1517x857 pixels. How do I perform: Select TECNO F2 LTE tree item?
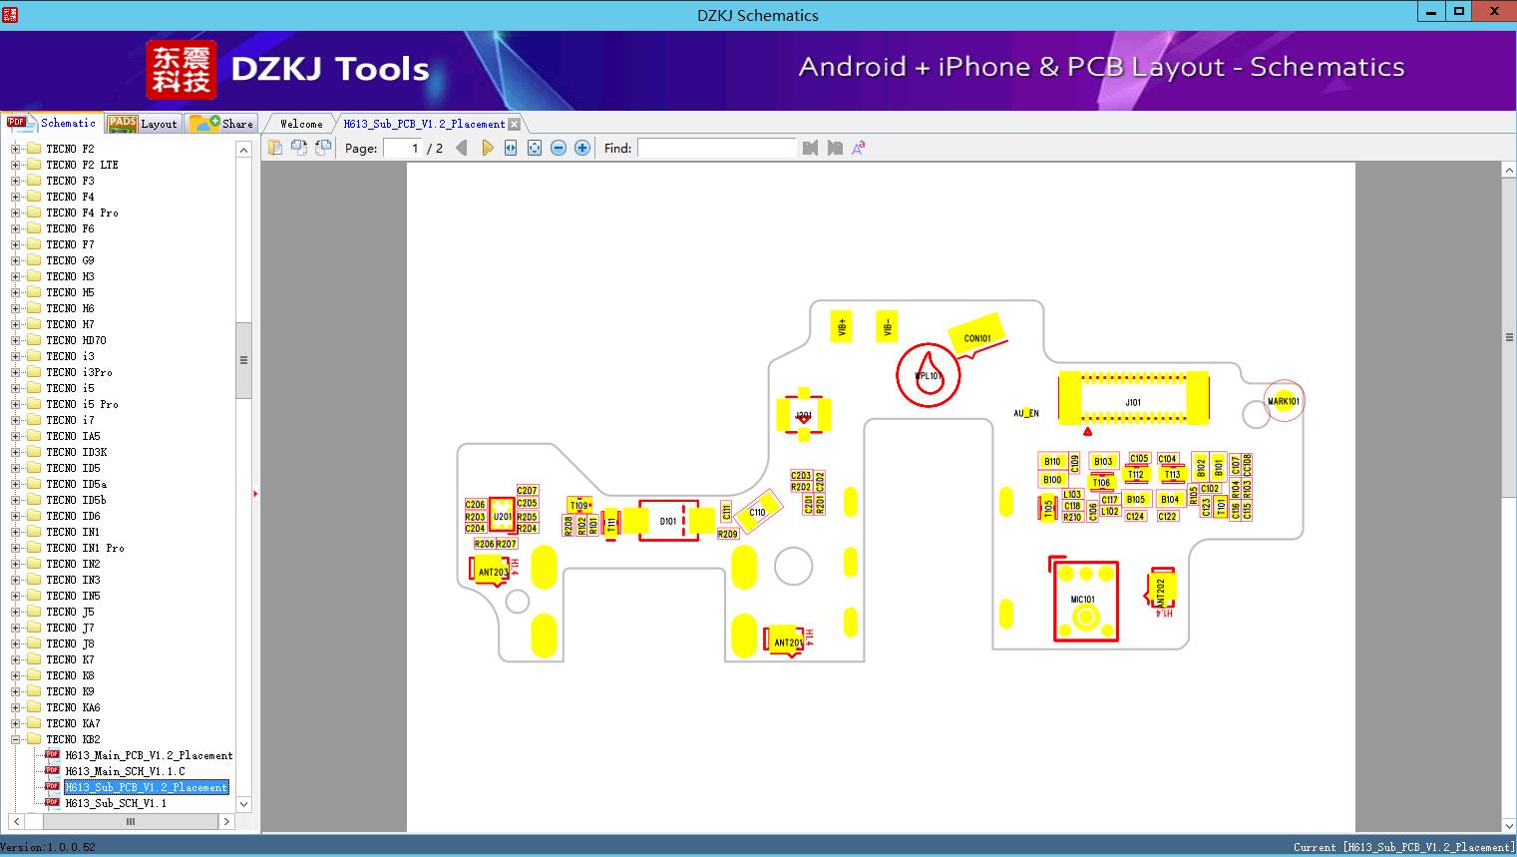pos(82,165)
